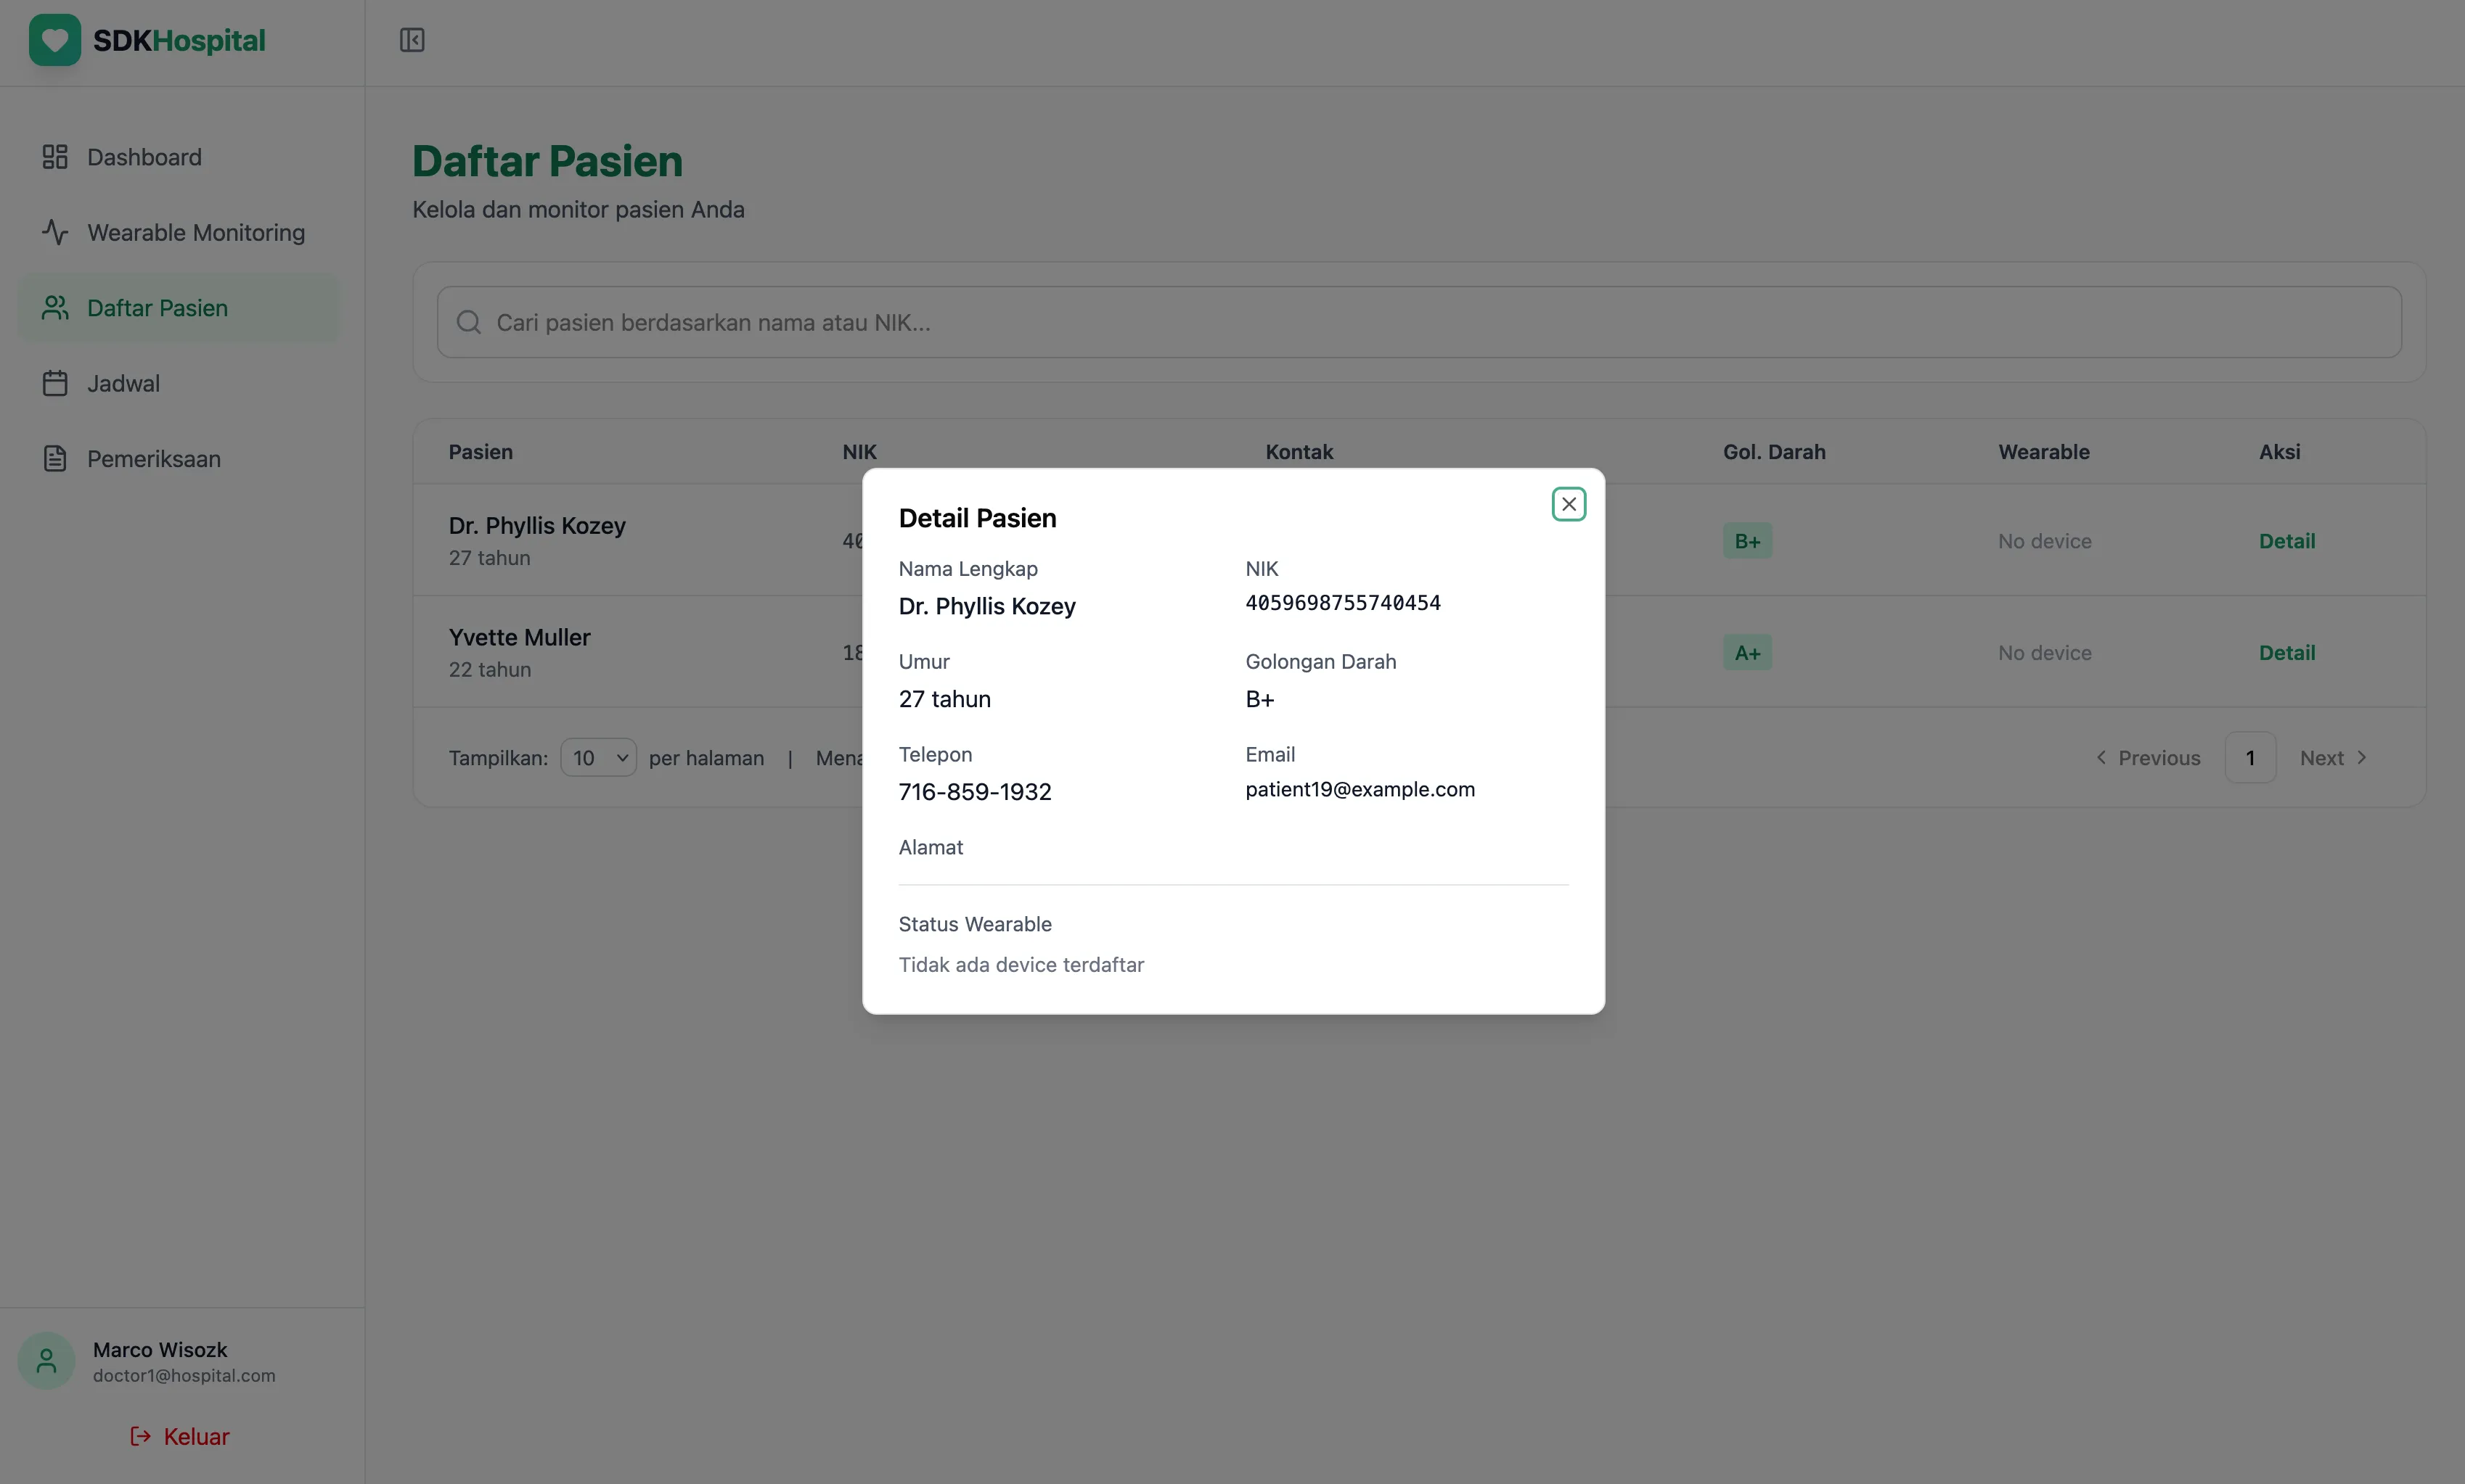Click the chevron next to Next
Screen dimensions: 2465x1484
pyautogui.click(x=2363, y=757)
